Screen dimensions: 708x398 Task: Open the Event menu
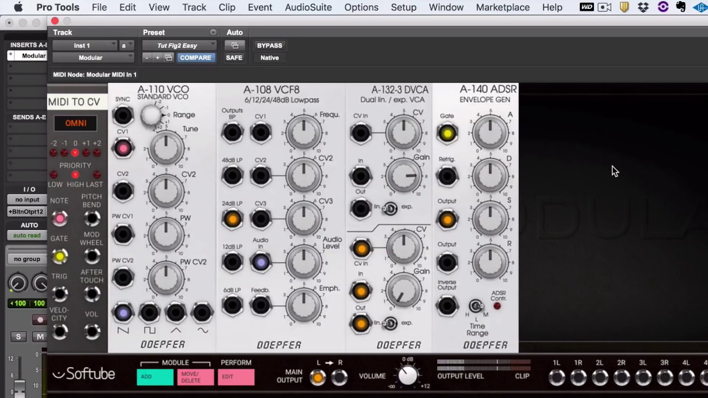(x=260, y=7)
